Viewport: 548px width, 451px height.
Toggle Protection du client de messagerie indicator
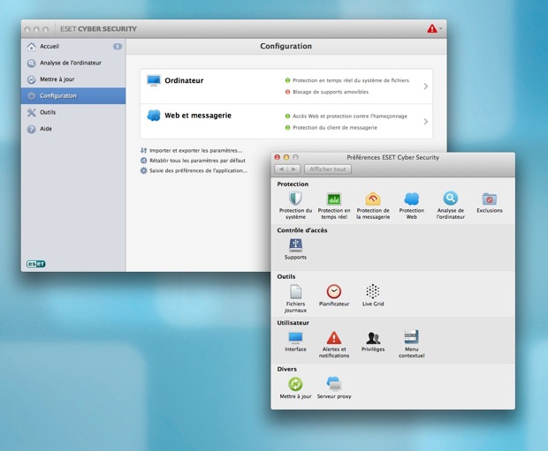[x=287, y=127]
